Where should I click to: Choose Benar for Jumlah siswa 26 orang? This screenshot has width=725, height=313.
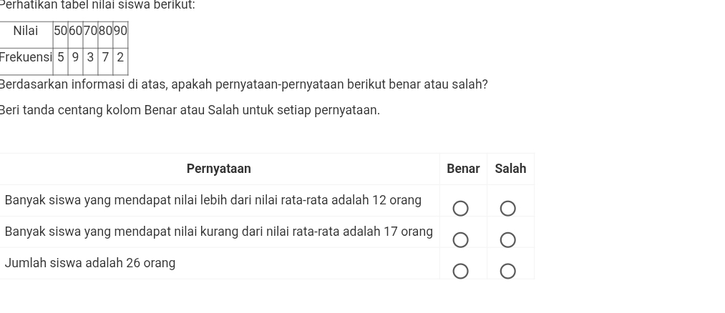(x=461, y=272)
